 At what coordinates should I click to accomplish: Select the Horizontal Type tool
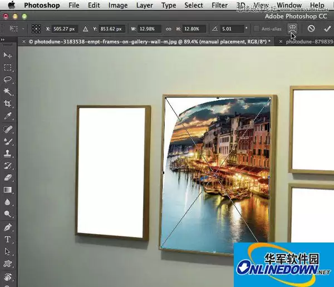pos(7,239)
